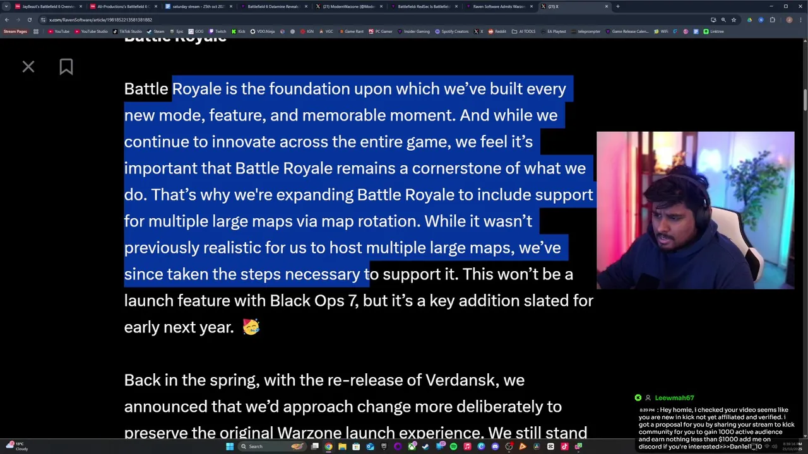Open the TikTok Studio bookmark
Image resolution: width=808 pixels, height=454 pixels.
click(x=128, y=32)
